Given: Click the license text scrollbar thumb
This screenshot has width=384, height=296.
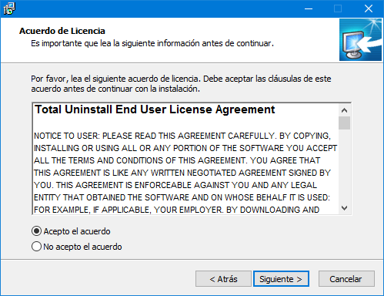Looking at the screenshot, I should pos(344,123).
